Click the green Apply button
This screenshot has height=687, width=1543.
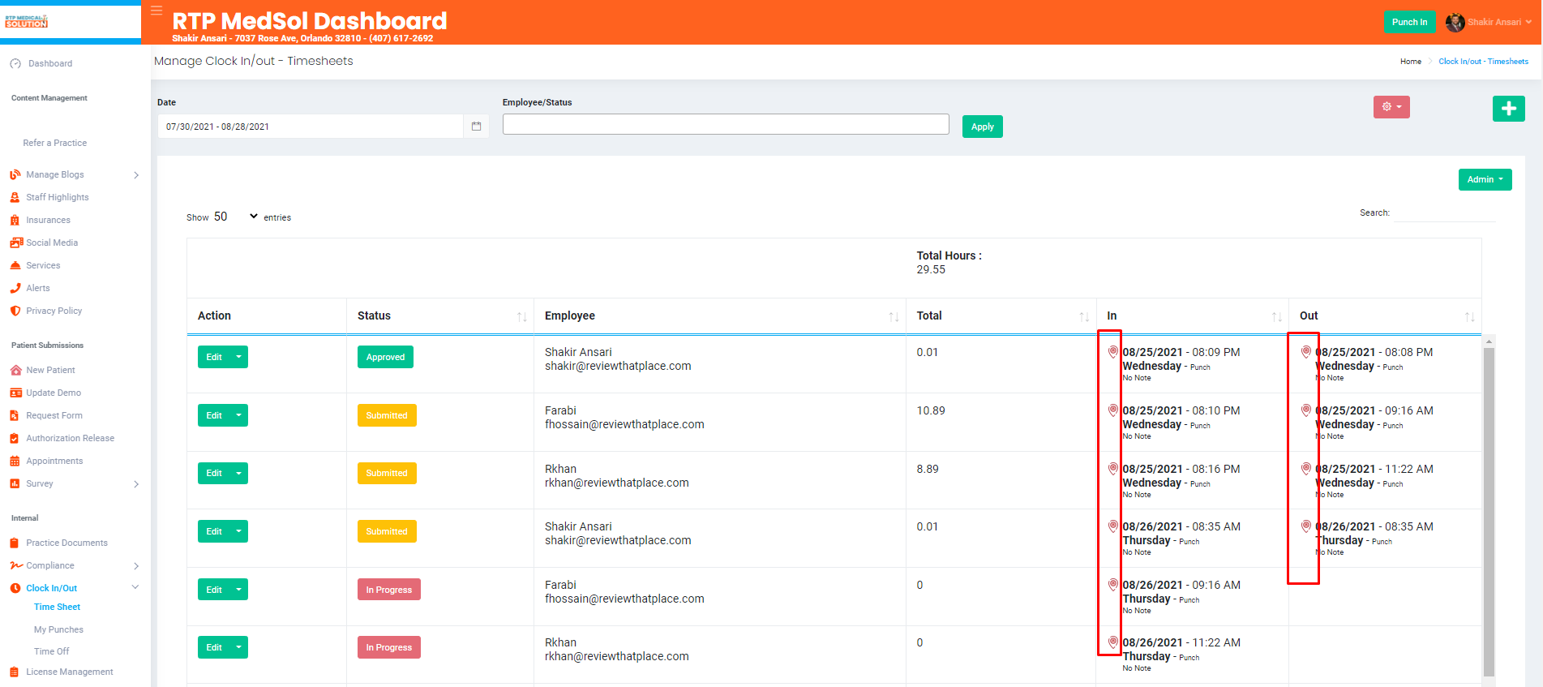(983, 127)
